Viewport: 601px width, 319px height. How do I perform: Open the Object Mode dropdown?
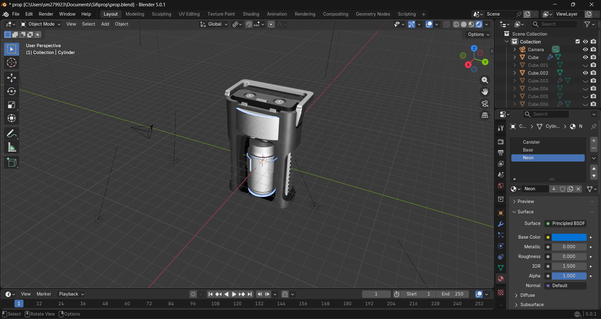40,24
